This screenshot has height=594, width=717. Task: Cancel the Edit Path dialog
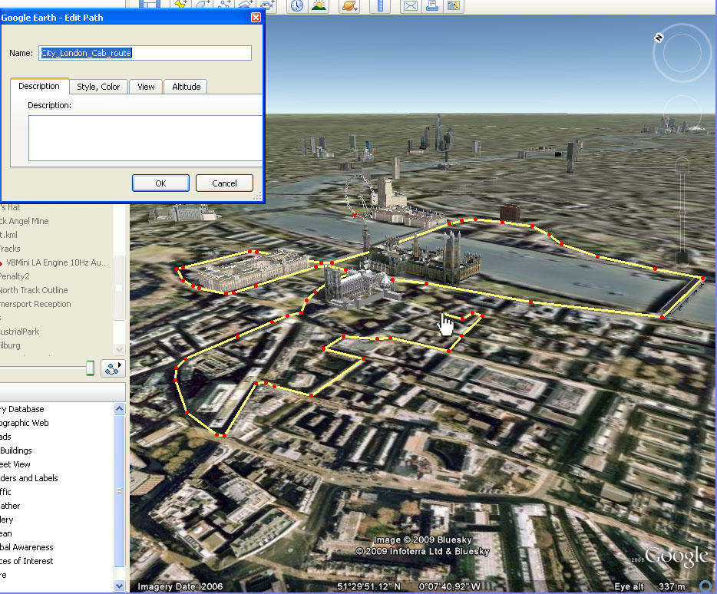click(224, 183)
